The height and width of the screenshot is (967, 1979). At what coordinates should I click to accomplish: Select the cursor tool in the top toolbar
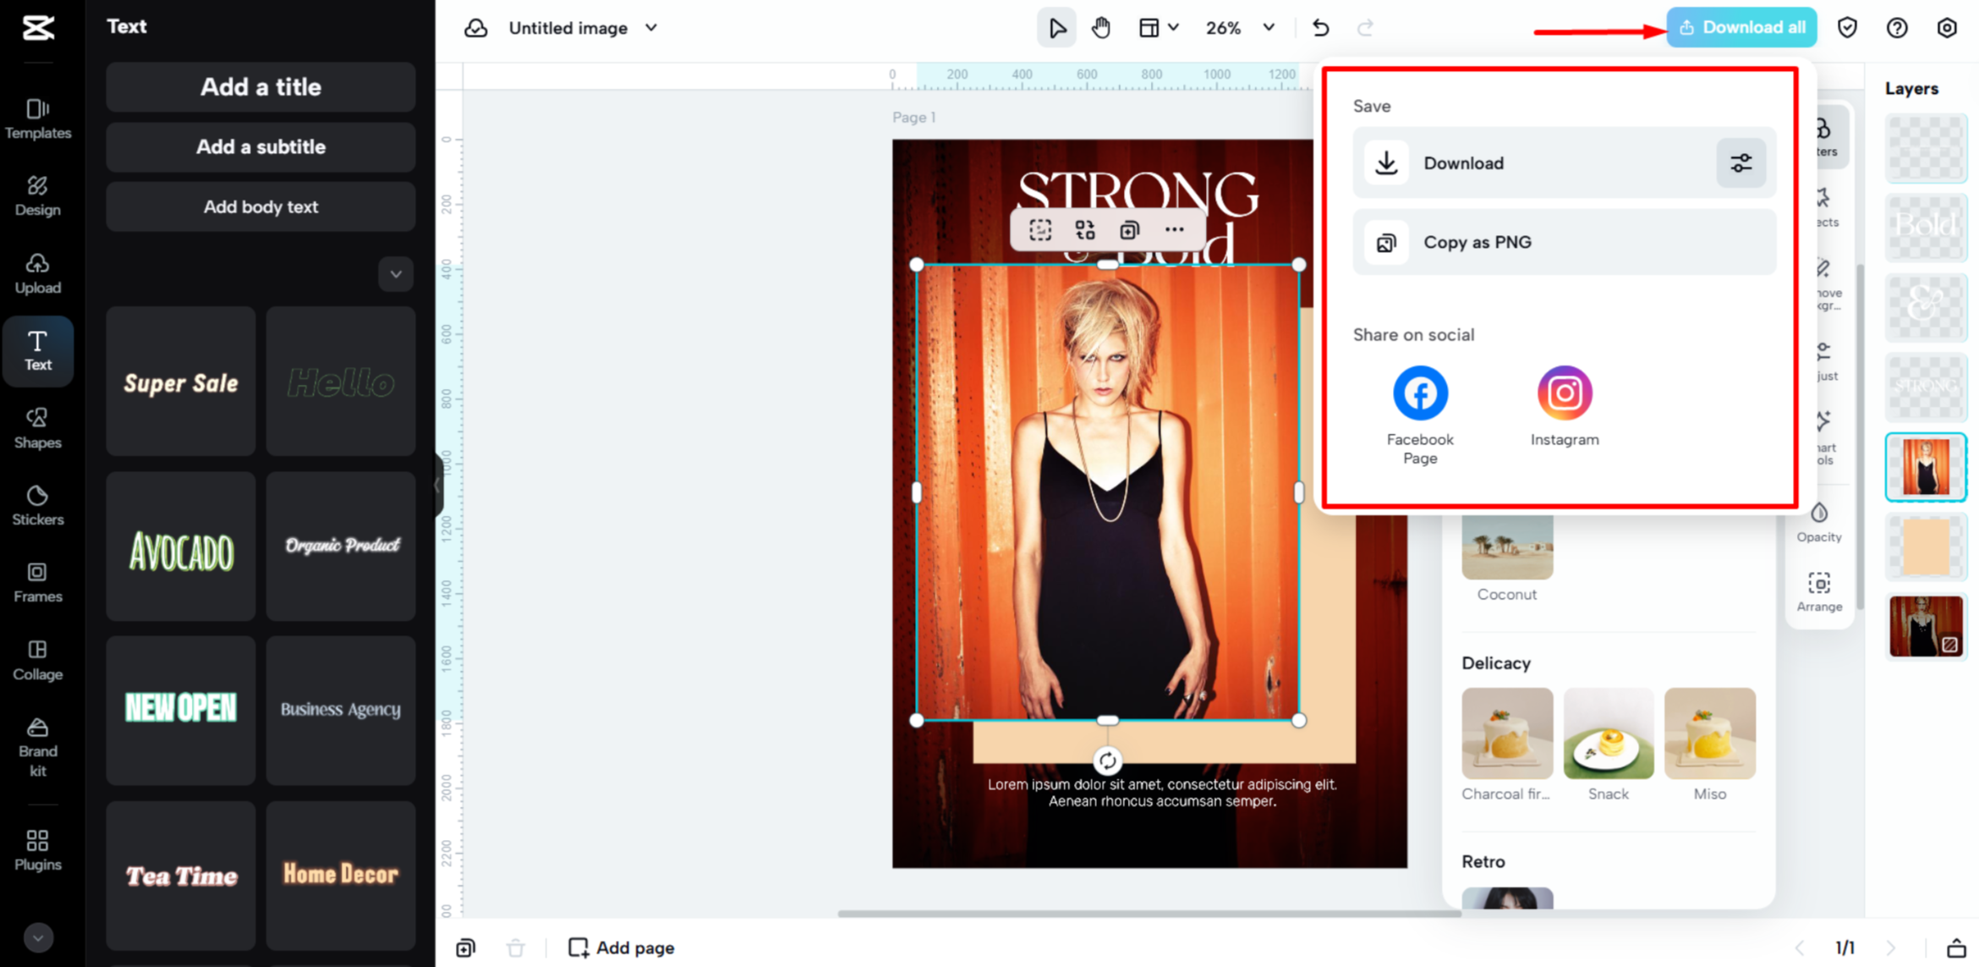[1056, 27]
